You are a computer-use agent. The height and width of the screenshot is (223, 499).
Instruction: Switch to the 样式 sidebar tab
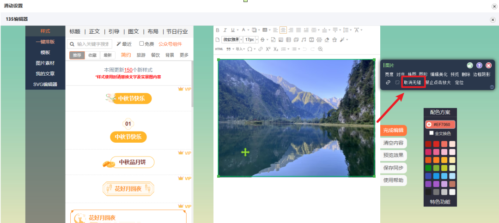click(x=45, y=31)
